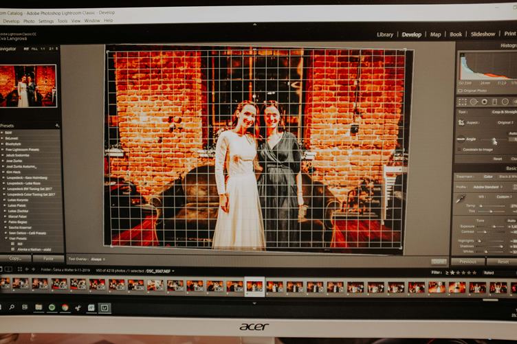Image resolution: width=517 pixels, height=344 pixels.
Task: Open Chrome from the taskbar
Action: point(65,308)
